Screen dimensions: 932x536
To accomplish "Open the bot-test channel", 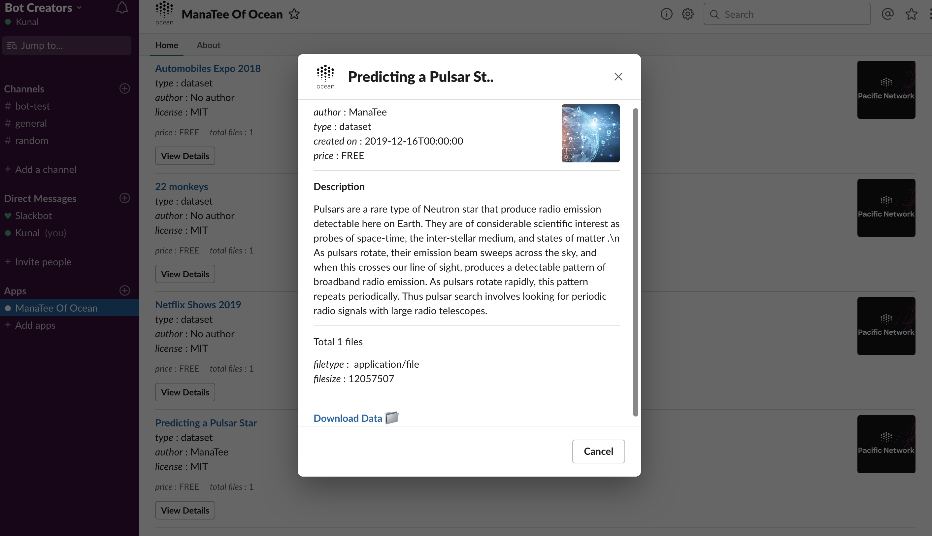I will click(x=32, y=106).
